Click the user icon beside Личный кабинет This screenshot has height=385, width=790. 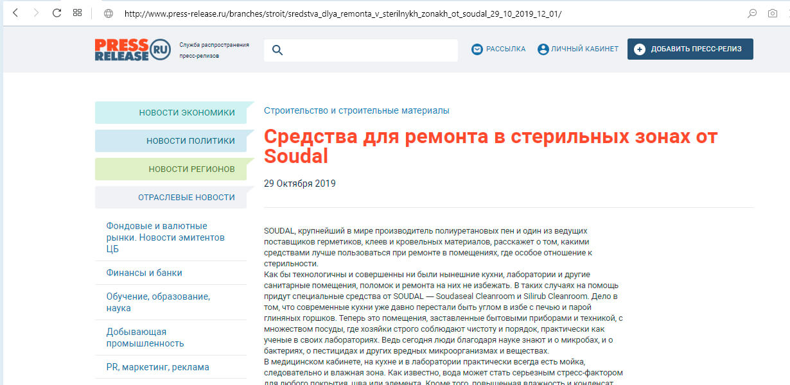point(543,49)
